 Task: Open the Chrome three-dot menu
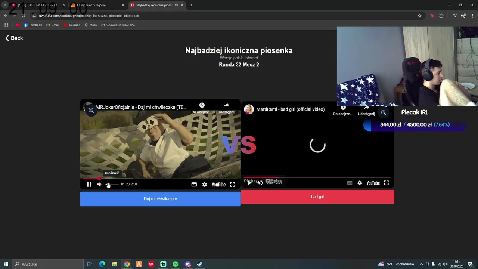(x=473, y=16)
